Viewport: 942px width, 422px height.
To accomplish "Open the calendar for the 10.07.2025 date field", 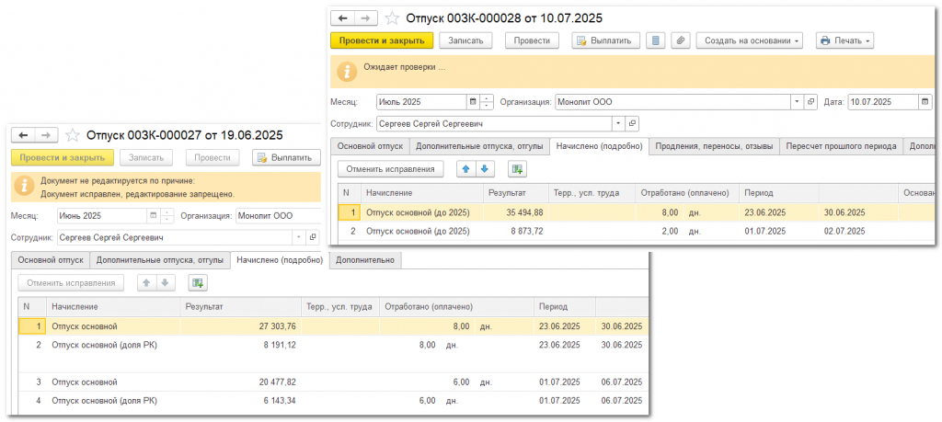I will [925, 102].
